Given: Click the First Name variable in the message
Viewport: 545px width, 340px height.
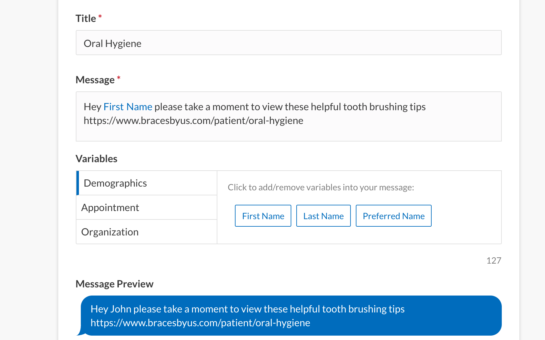Looking at the screenshot, I should pyautogui.click(x=128, y=107).
